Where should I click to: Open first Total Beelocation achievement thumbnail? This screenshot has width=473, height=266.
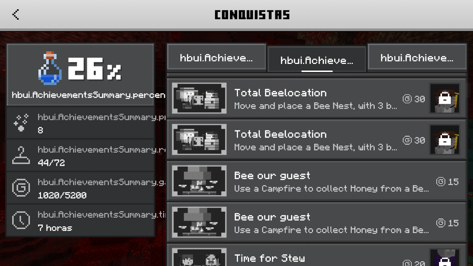coord(199,98)
